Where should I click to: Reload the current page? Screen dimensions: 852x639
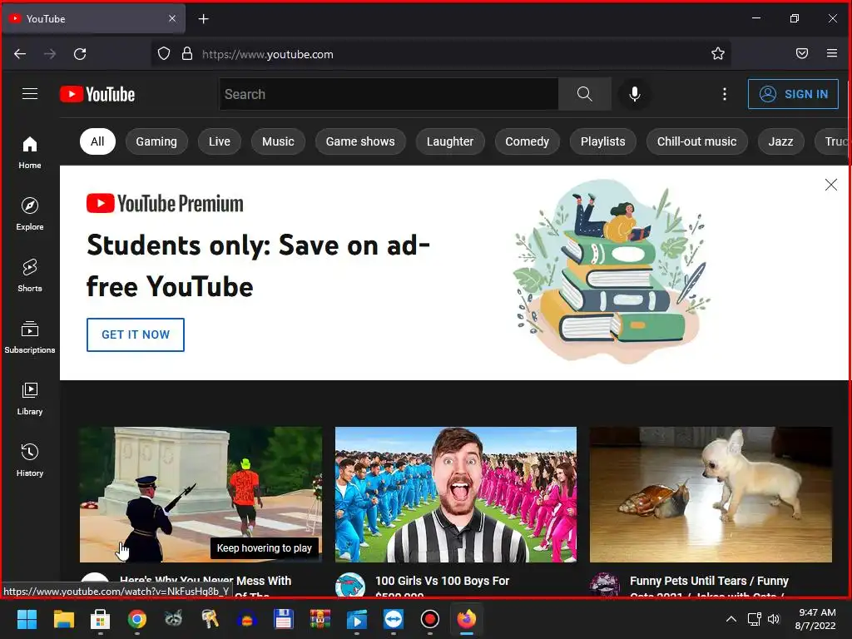(80, 54)
